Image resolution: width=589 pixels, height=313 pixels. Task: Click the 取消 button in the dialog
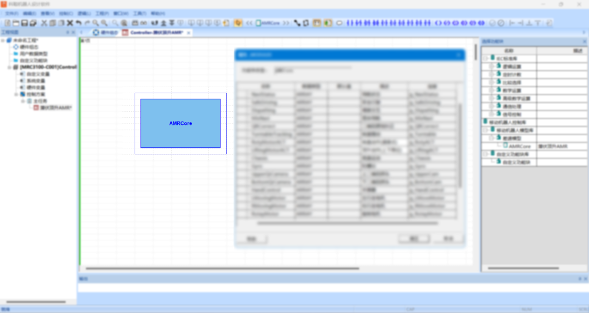tap(448, 239)
